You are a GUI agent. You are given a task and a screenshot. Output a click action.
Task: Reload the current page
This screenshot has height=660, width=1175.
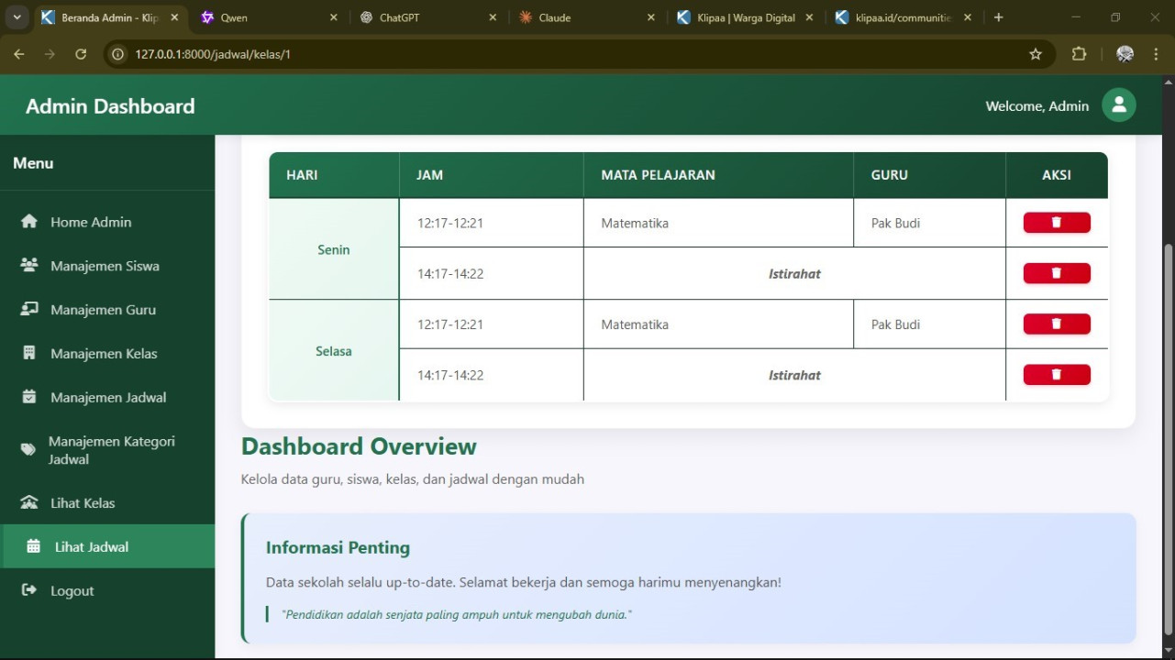click(x=81, y=54)
